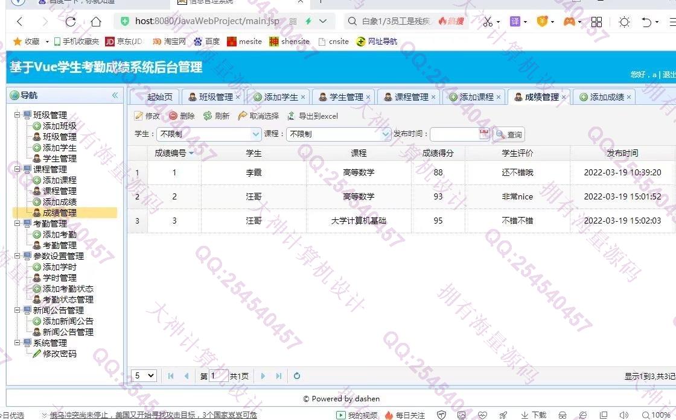Collapse the 班级管理 tree node
This screenshot has height=420, width=676.
click(18, 115)
